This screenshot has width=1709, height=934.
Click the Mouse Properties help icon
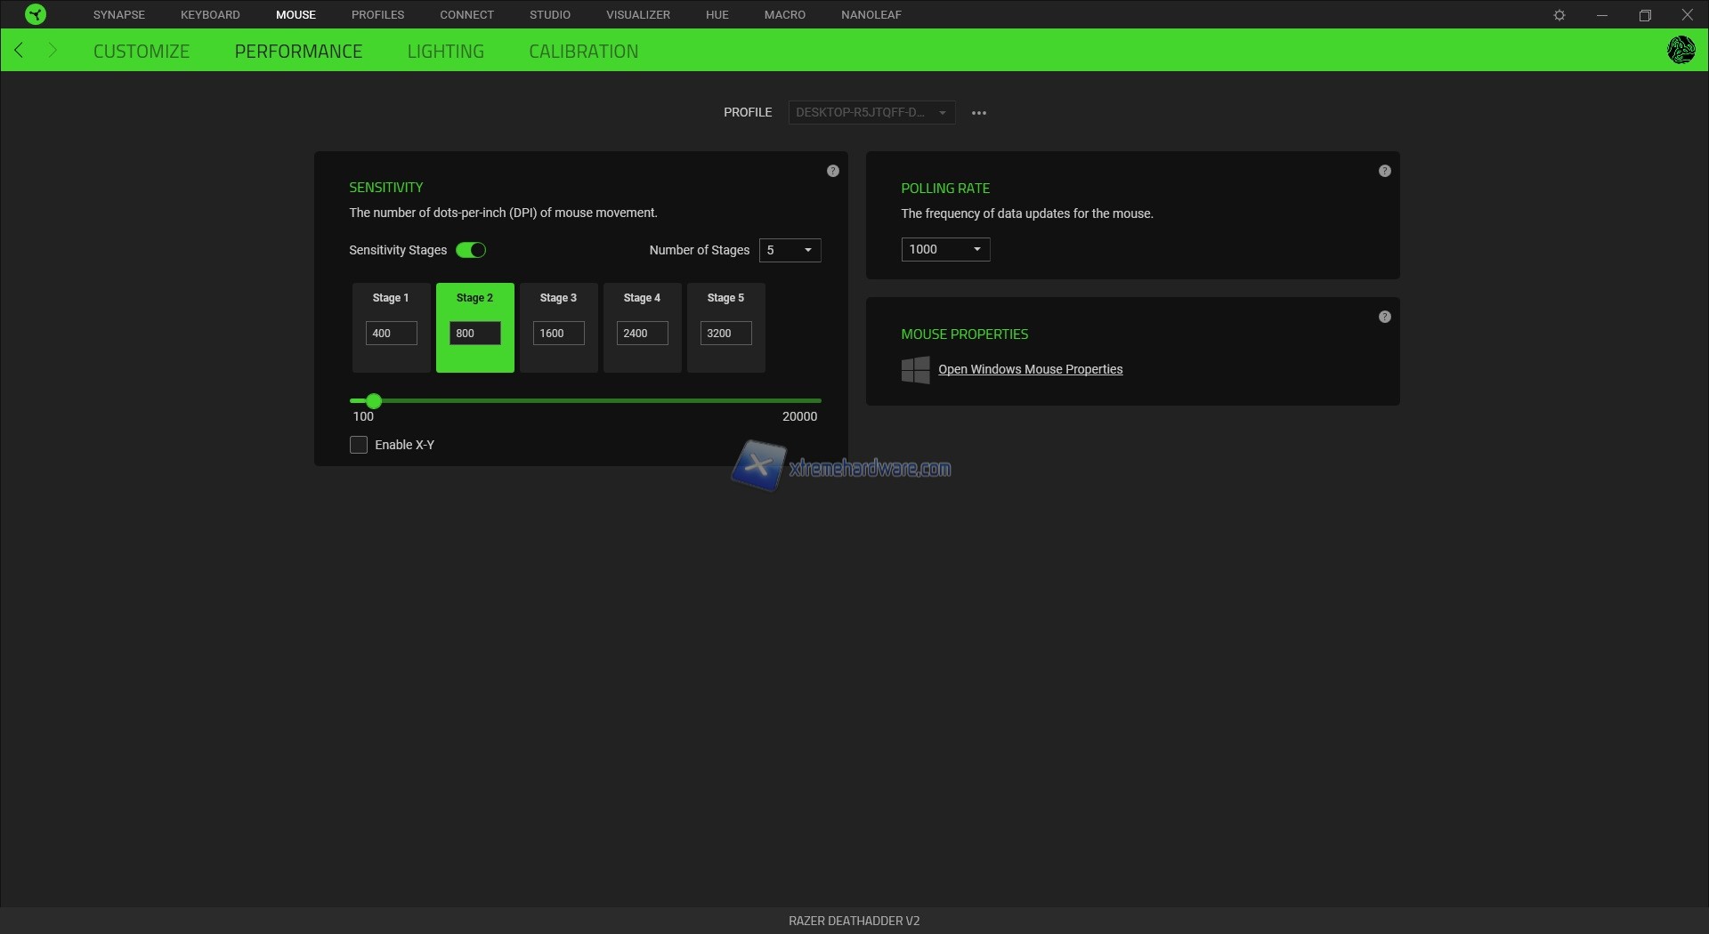(x=1385, y=317)
